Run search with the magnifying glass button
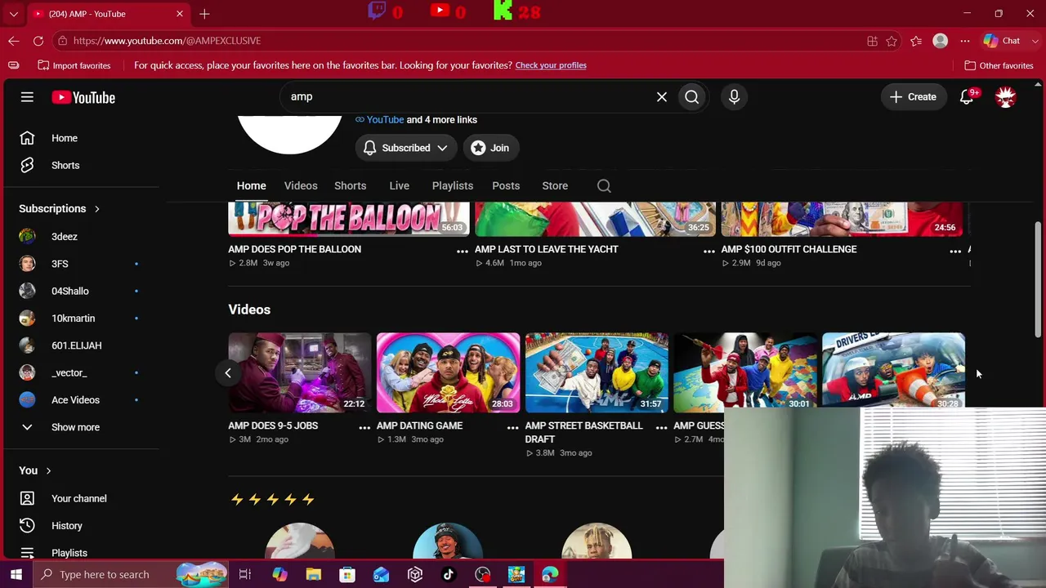Viewport: 1046px width, 588px height. pyautogui.click(x=692, y=97)
